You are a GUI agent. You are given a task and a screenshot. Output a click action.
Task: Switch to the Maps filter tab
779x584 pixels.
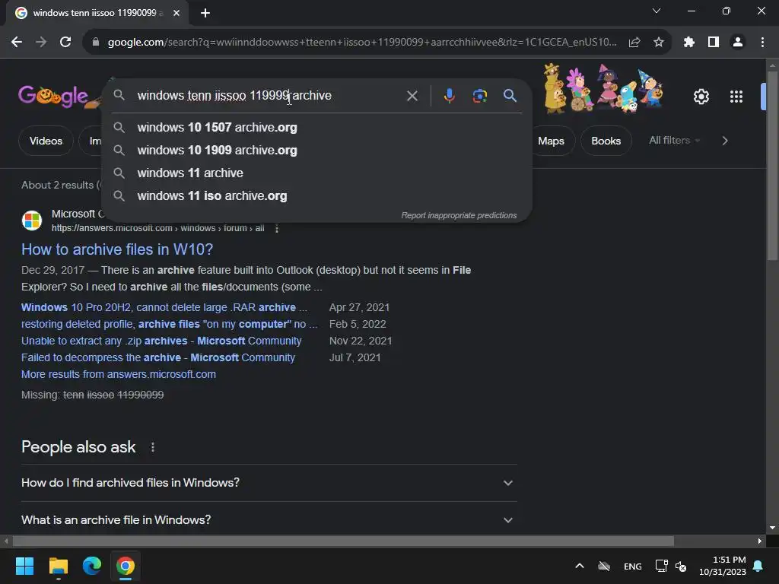[551, 141]
